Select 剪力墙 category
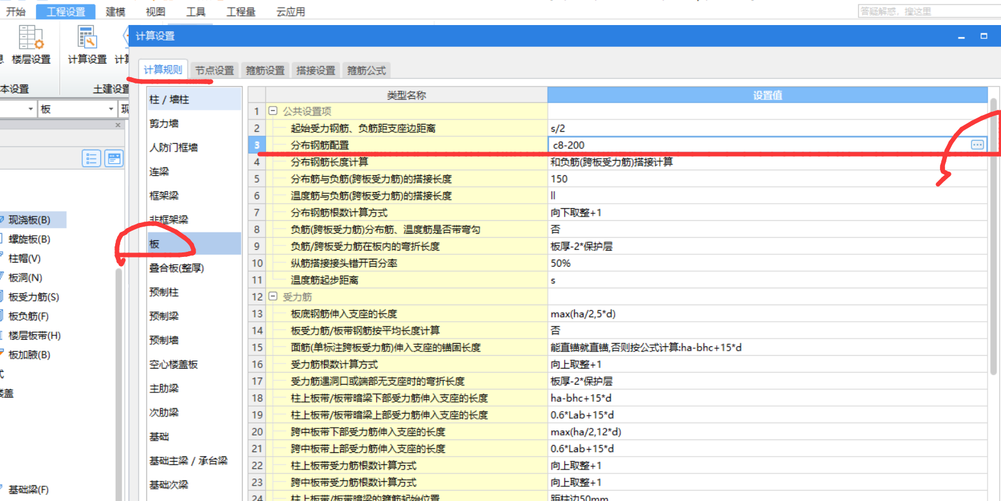This screenshot has height=501, width=1001. pyautogui.click(x=194, y=123)
